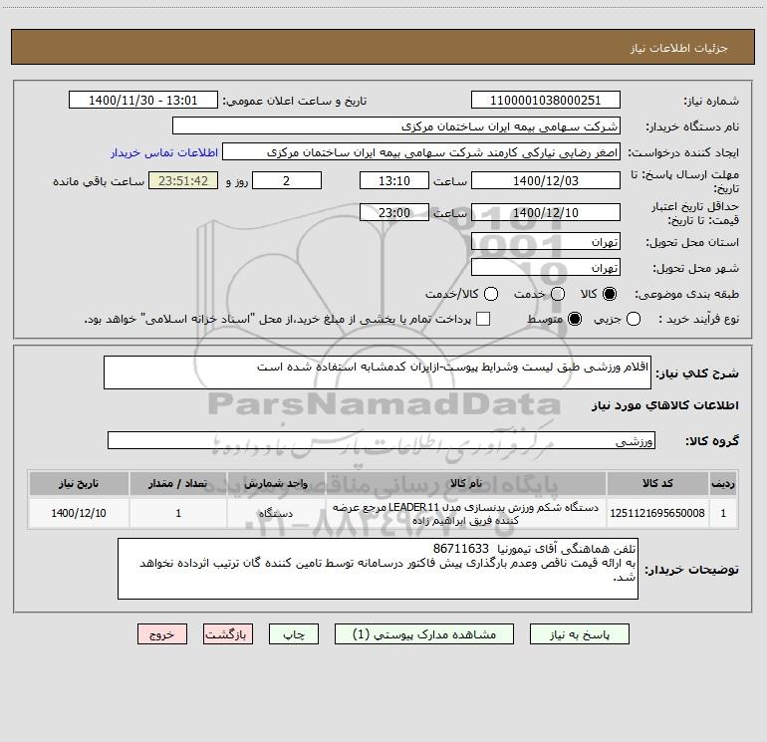
Task: Click the need date cell 1400/12/10 in table
Action: coord(79,513)
